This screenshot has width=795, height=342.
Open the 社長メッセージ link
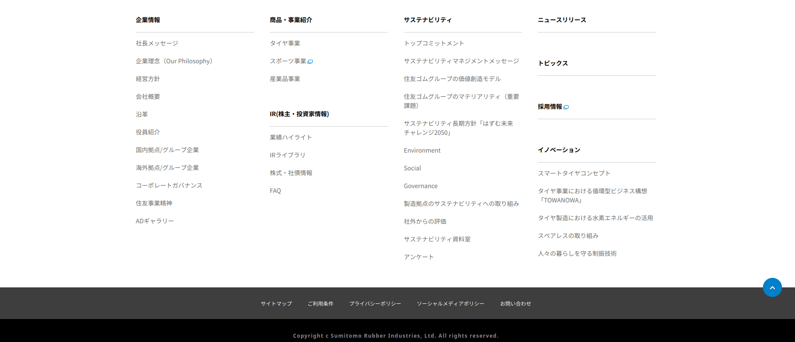point(157,43)
